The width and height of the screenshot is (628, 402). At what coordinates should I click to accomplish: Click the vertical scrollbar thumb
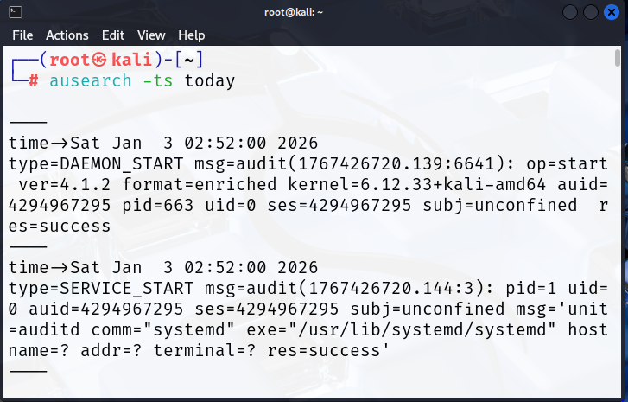pyautogui.click(x=617, y=58)
